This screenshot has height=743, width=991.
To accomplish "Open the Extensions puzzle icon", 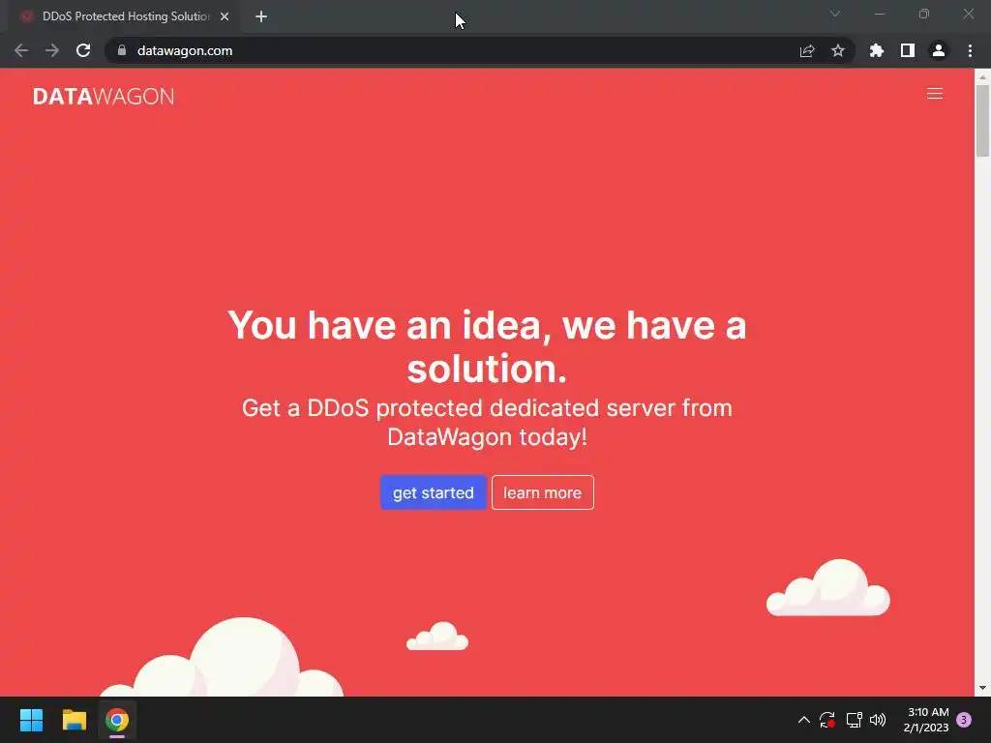I will [x=876, y=50].
